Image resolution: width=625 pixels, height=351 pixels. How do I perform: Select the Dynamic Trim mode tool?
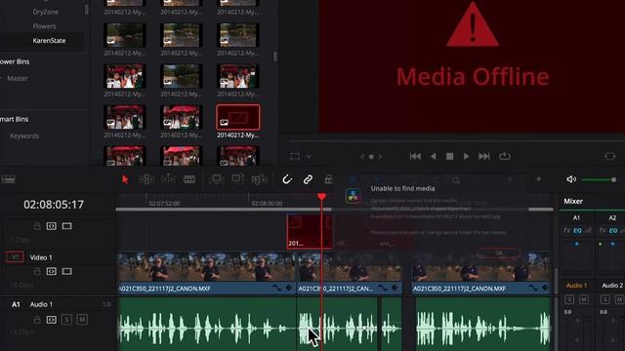(168, 179)
